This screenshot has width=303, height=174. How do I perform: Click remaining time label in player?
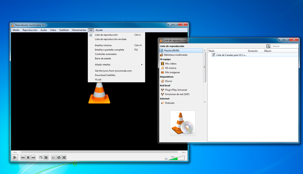184,152
